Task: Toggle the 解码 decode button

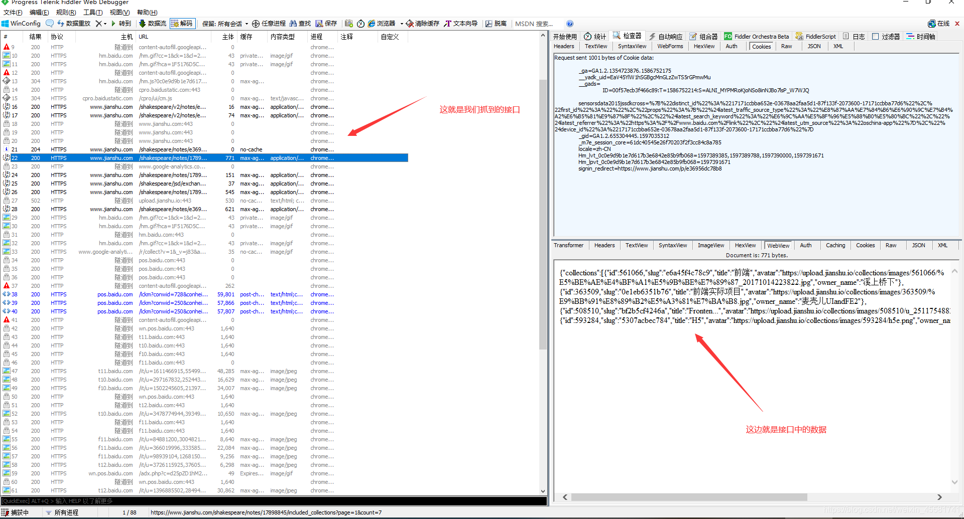Action: tap(182, 24)
